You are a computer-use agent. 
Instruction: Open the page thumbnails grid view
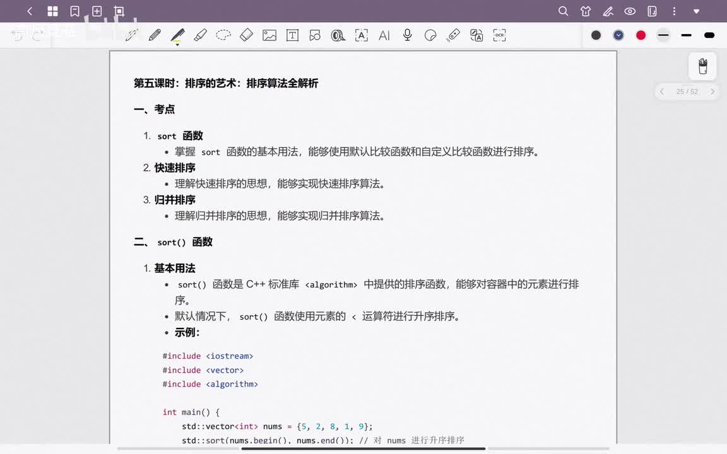[x=53, y=11]
